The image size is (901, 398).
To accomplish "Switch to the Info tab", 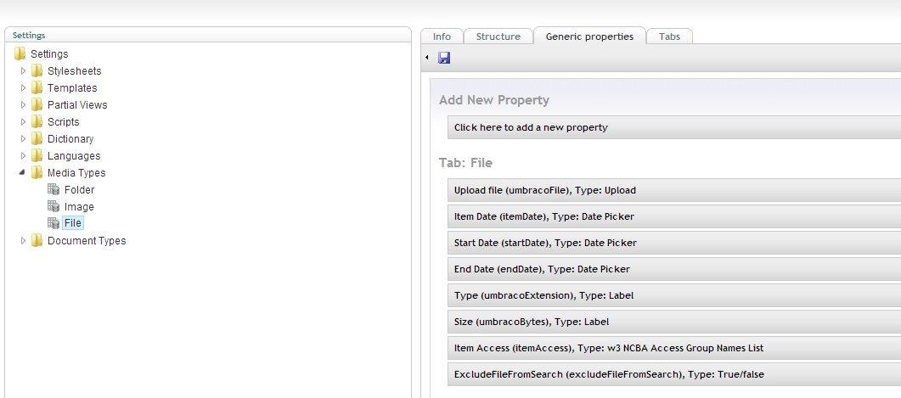I will coord(442,36).
